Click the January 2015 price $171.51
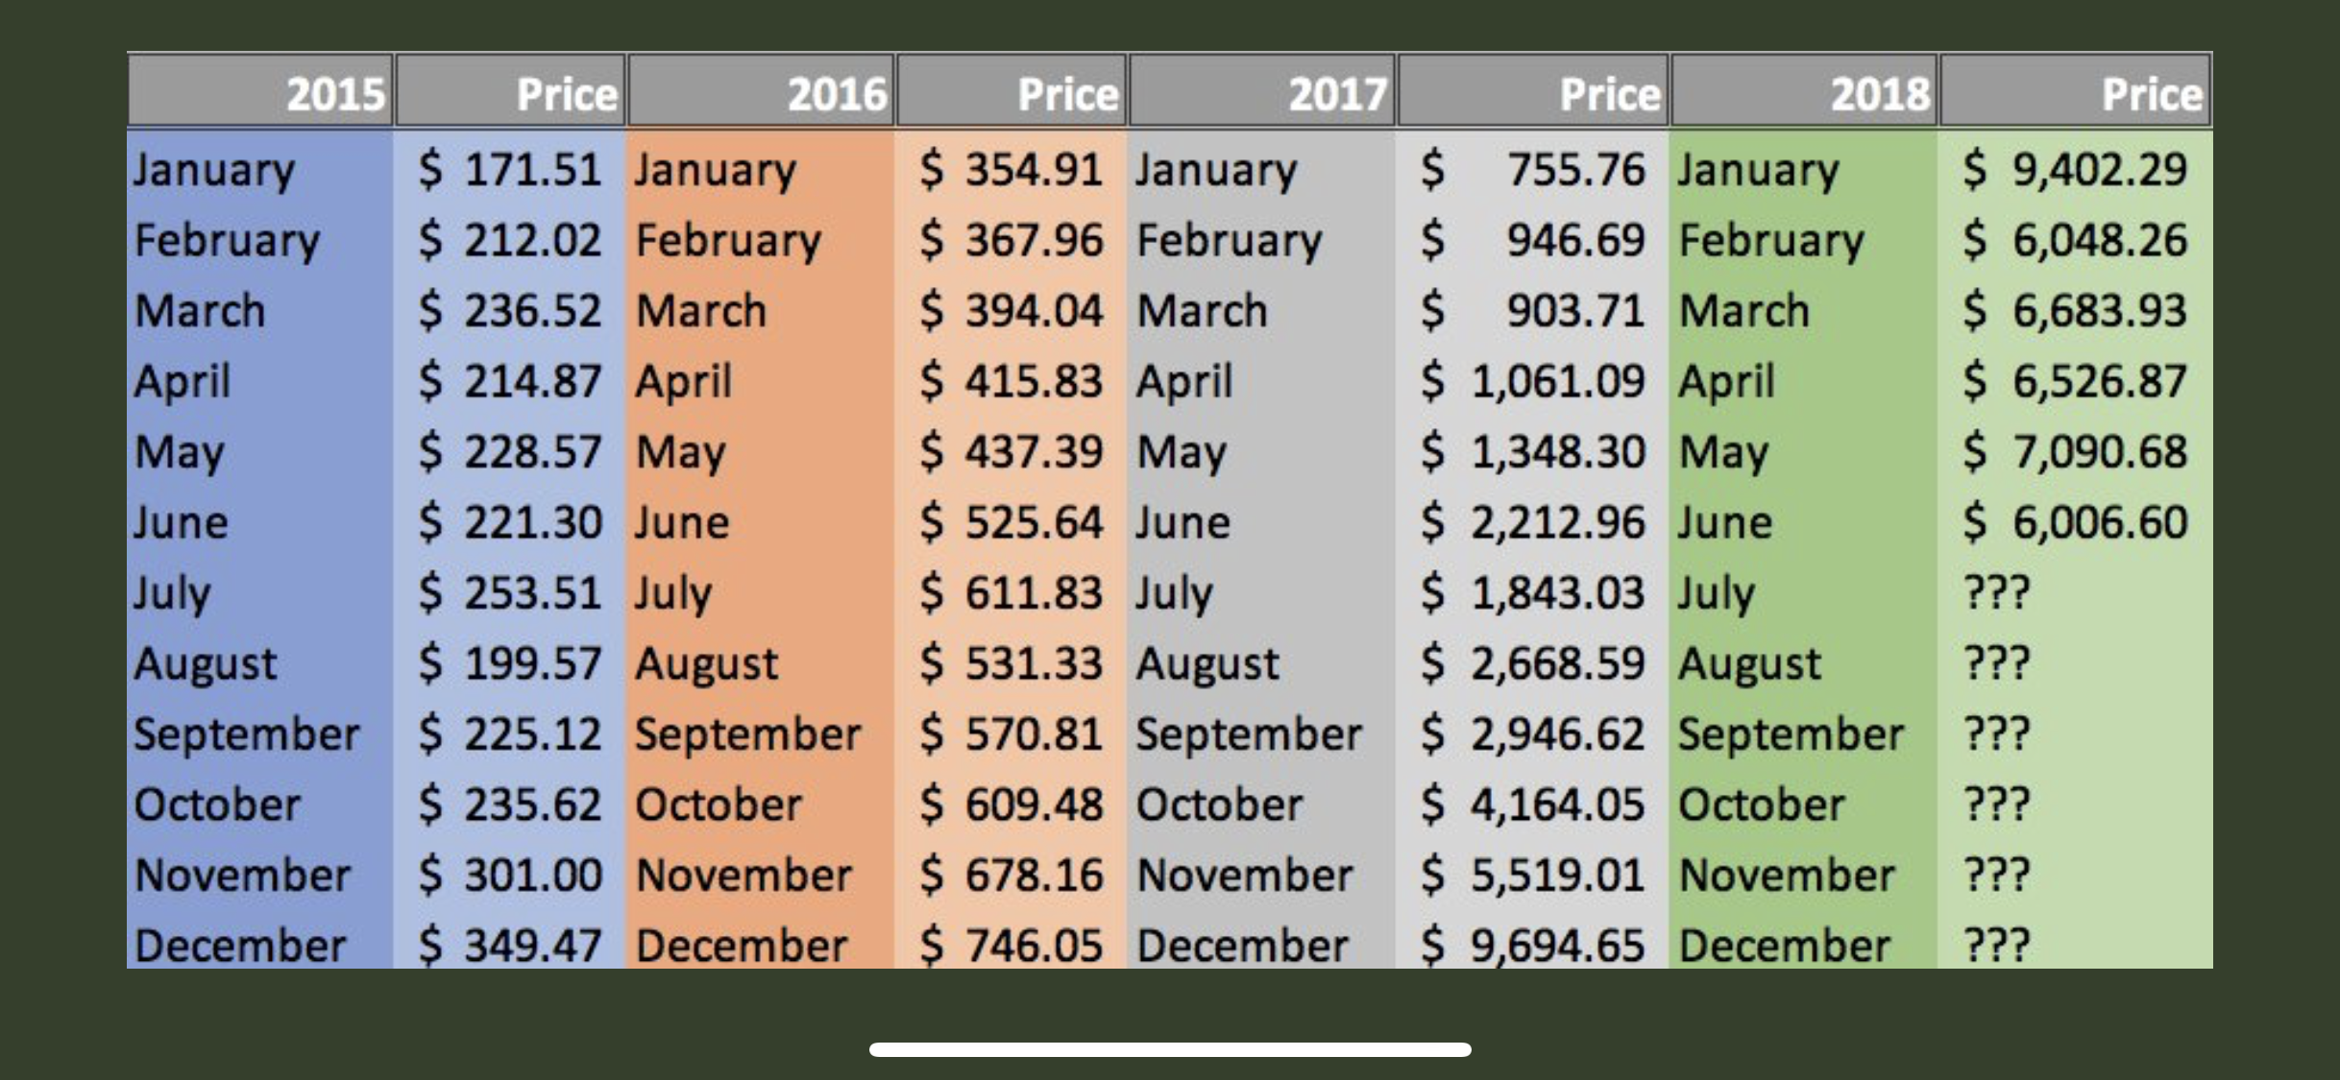This screenshot has width=2340, height=1080. [x=510, y=169]
